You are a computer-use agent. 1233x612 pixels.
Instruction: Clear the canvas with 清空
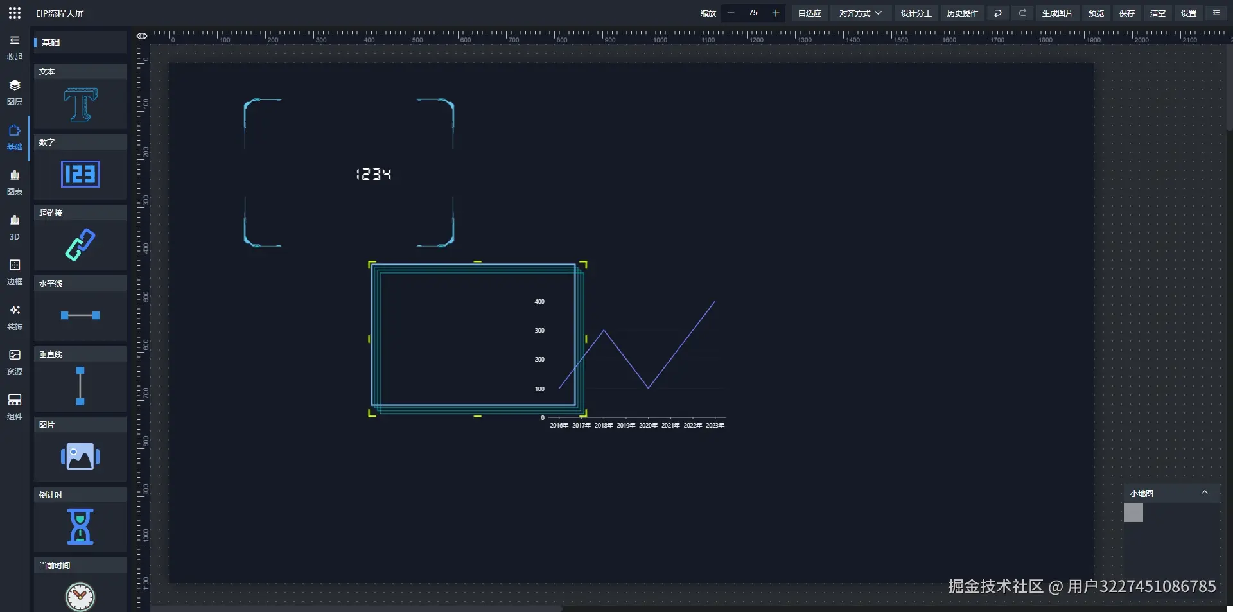(x=1158, y=13)
